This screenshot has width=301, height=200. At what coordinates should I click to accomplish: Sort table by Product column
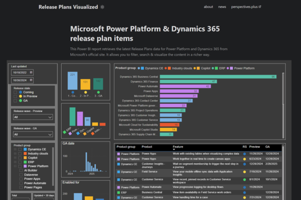[147, 147]
